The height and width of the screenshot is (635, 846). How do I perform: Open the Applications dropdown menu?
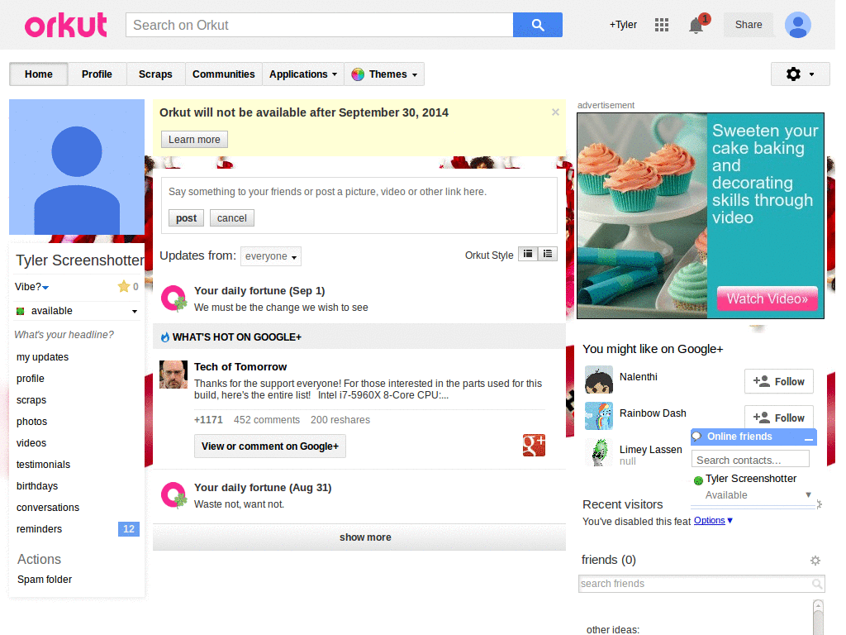tap(303, 74)
